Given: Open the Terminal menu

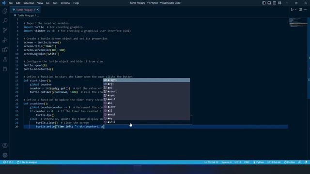Looking at the screenshot, I should [x=65, y=3].
